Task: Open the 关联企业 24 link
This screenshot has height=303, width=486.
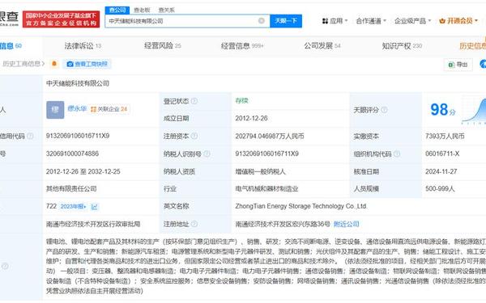Action: [x=109, y=109]
